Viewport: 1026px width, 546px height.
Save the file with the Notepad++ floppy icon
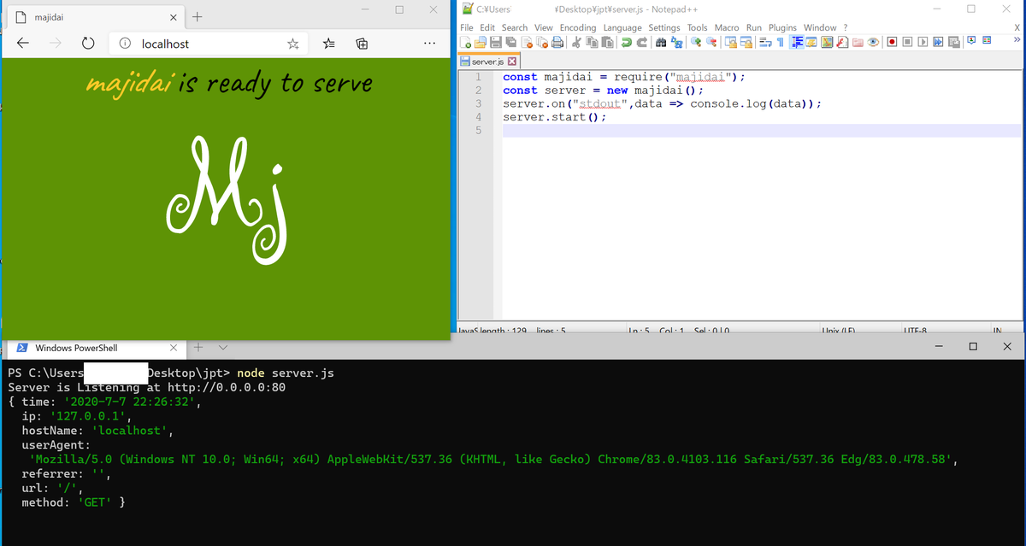point(496,41)
